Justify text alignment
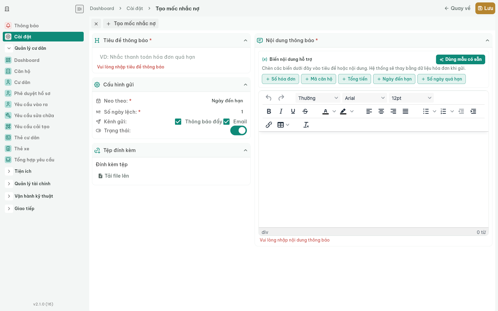Screen dimensions: 498x311 pos(405,111)
